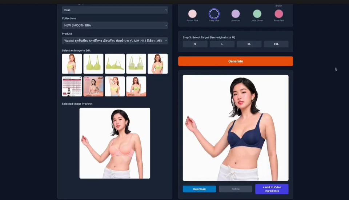Select target size S
Screen dimensions: 349x200
[195, 44]
